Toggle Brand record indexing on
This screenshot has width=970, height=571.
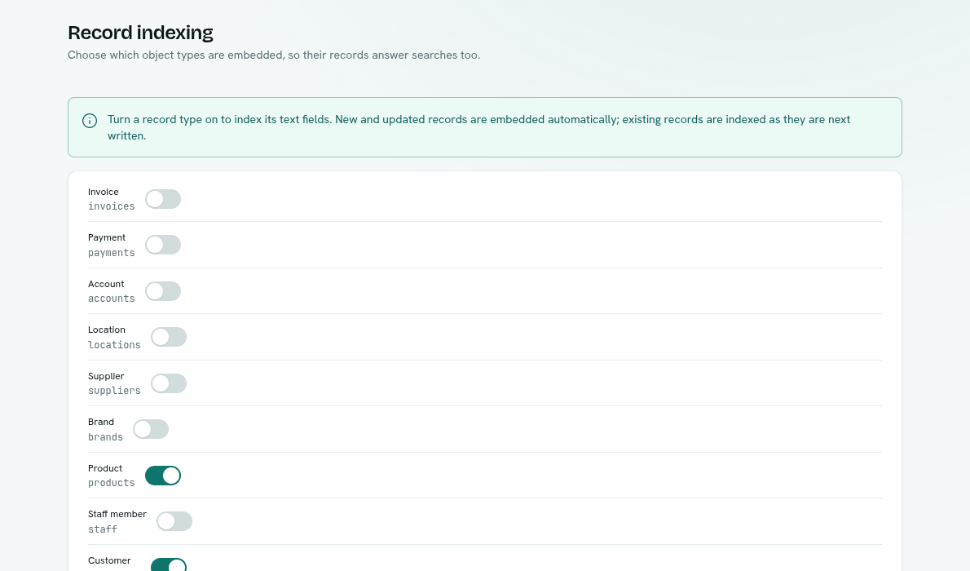coord(151,429)
